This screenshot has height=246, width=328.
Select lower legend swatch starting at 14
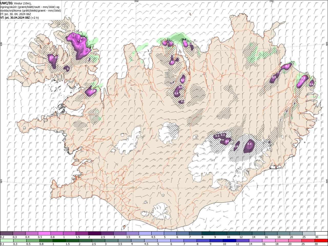(255, 241)
